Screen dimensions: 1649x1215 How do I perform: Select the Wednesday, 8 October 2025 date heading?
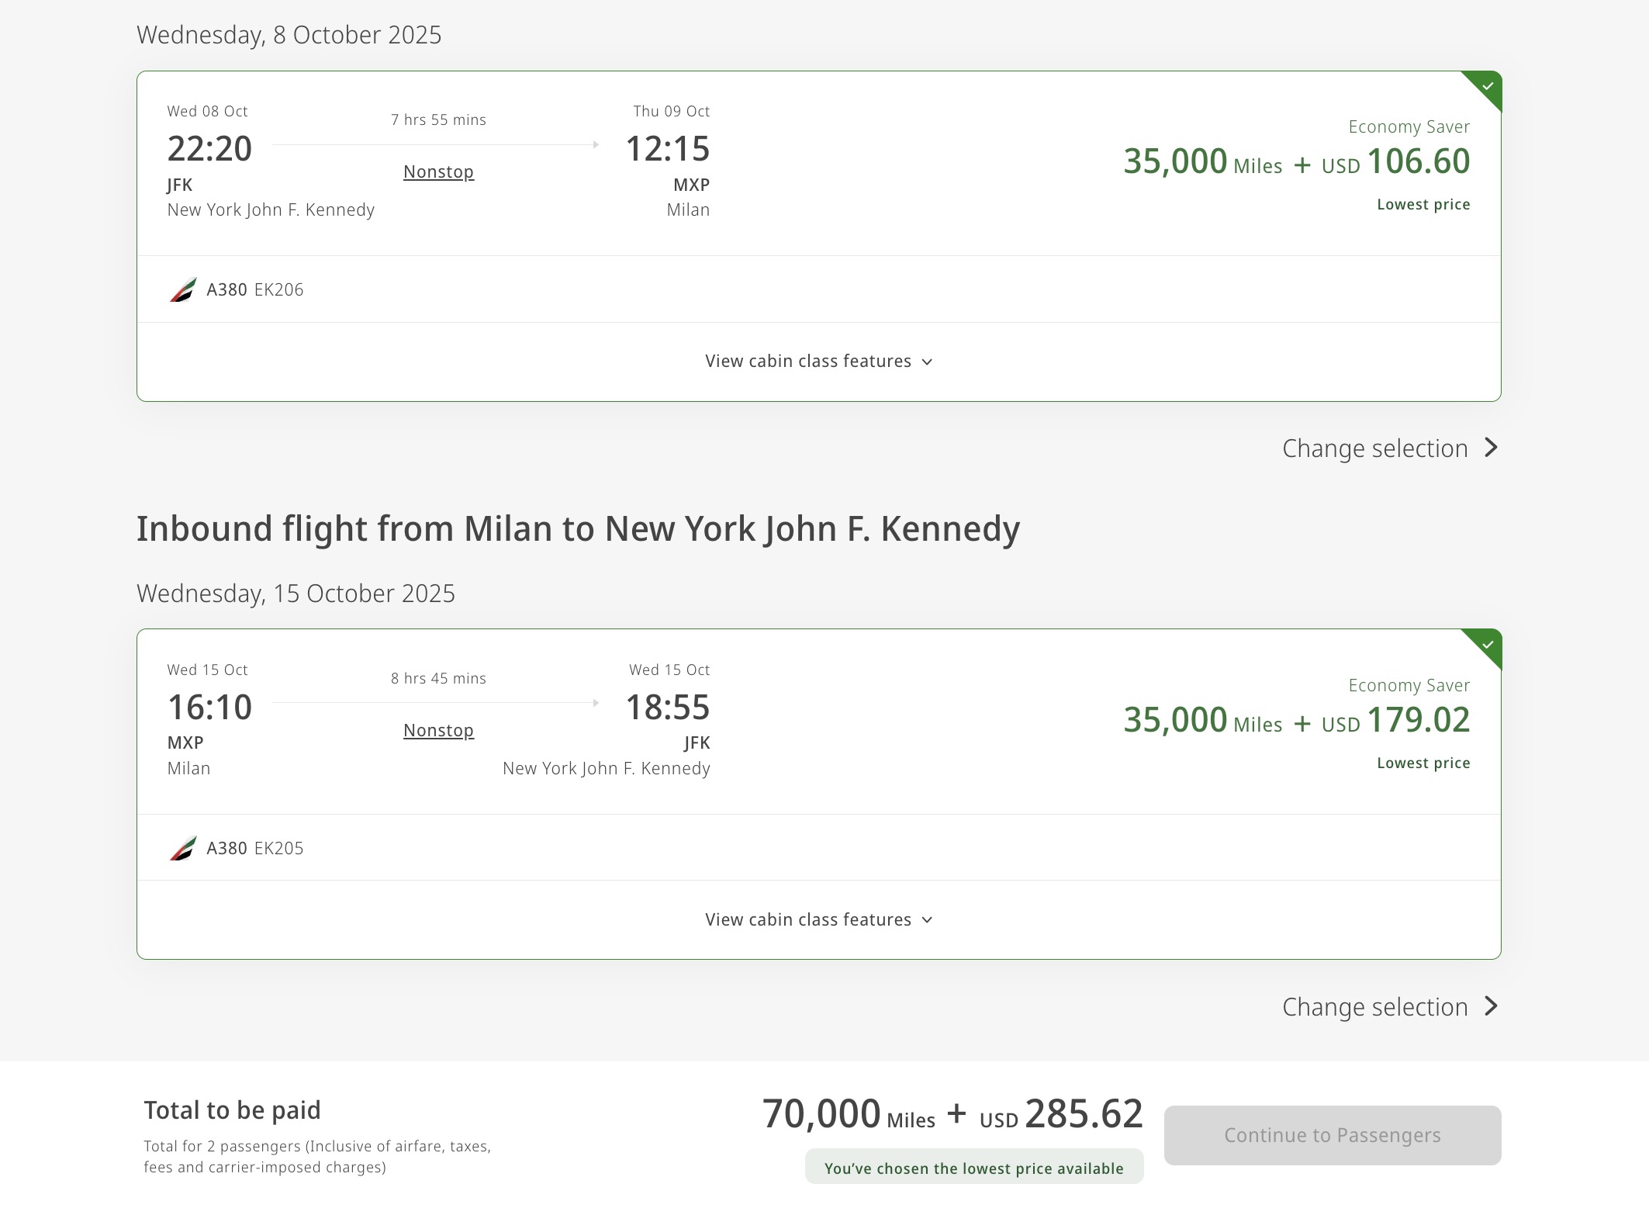(x=289, y=35)
